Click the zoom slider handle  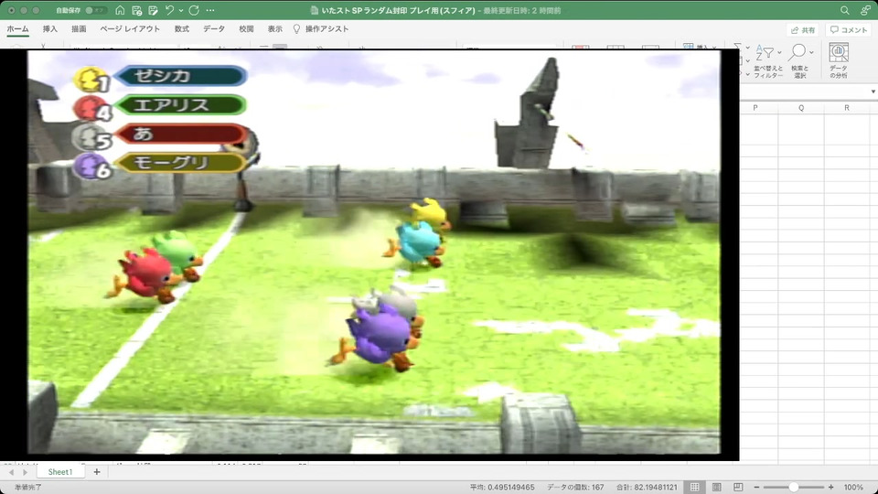794,488
